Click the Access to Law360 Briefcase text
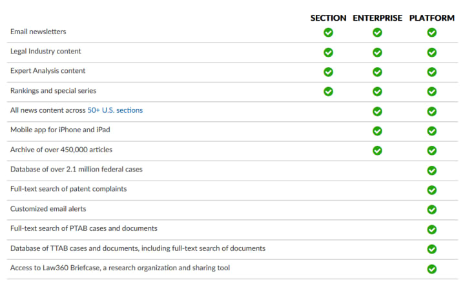 click(120, 268)
